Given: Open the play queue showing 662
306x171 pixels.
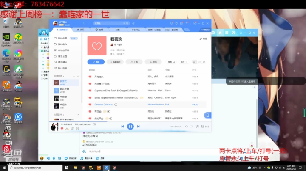Looking at the screenshot, I should [205, 127].
